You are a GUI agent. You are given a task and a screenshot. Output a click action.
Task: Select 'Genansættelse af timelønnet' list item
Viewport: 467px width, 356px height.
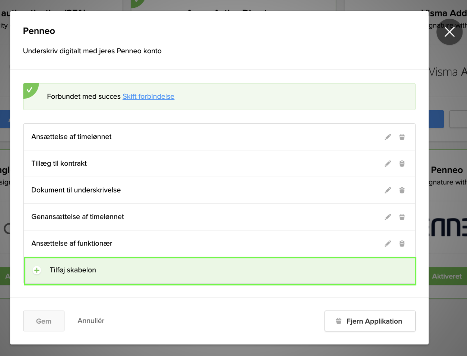[77, 217]
